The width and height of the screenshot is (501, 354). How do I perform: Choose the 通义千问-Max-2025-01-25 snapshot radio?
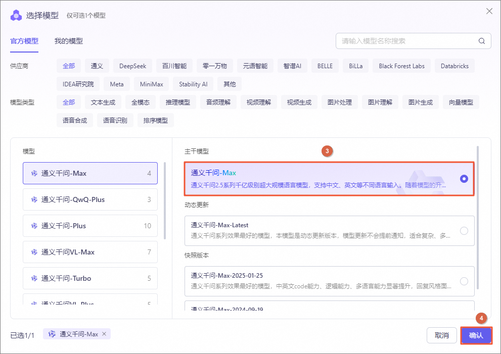464,281
